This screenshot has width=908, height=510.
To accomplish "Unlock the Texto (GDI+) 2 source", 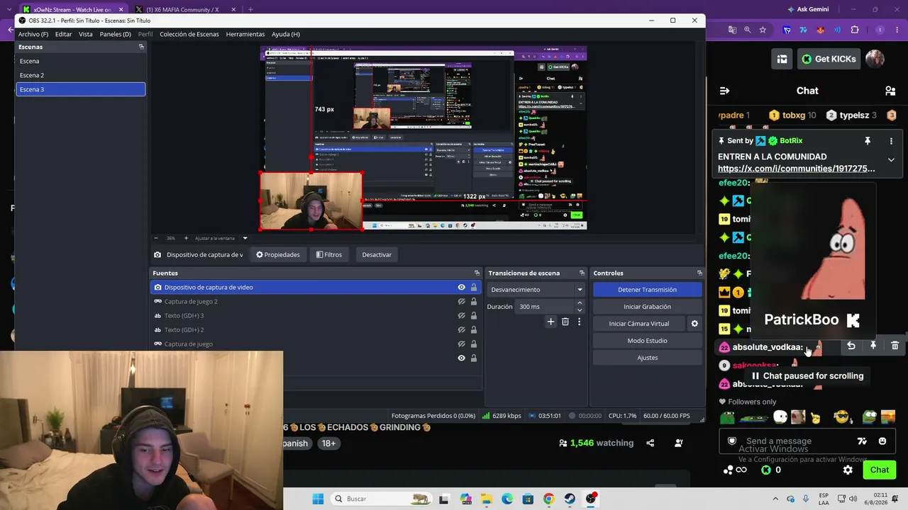I will coord(474,329).
